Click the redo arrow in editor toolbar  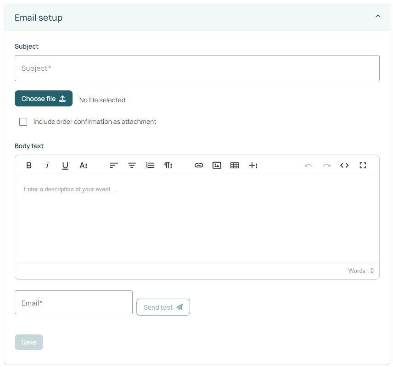tap(326, 166)
